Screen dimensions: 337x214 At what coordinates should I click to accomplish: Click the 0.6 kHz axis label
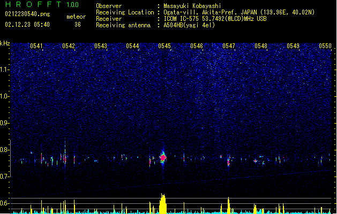[5, 203]
